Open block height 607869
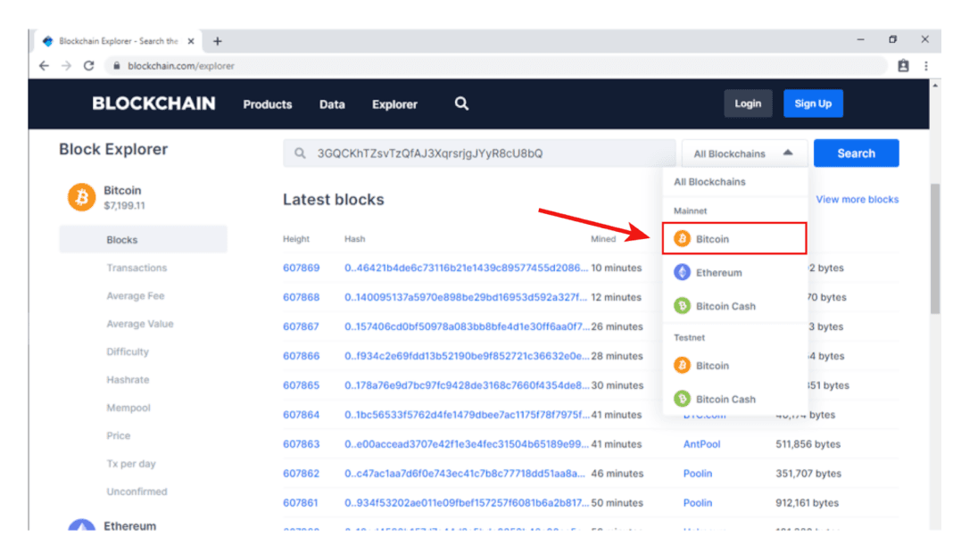This screenshot has width=953, height=553. click(301, 268)
